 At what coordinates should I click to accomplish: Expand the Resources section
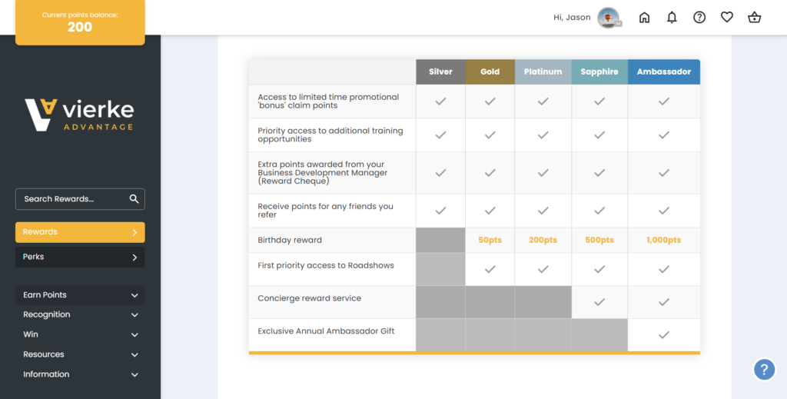click(x=80, y=355)
